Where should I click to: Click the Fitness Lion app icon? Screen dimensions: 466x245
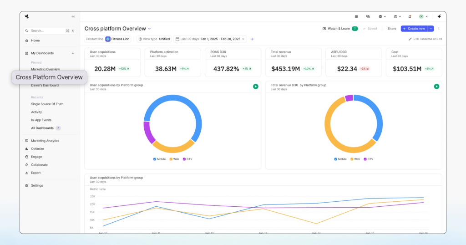tap(108, 39)
